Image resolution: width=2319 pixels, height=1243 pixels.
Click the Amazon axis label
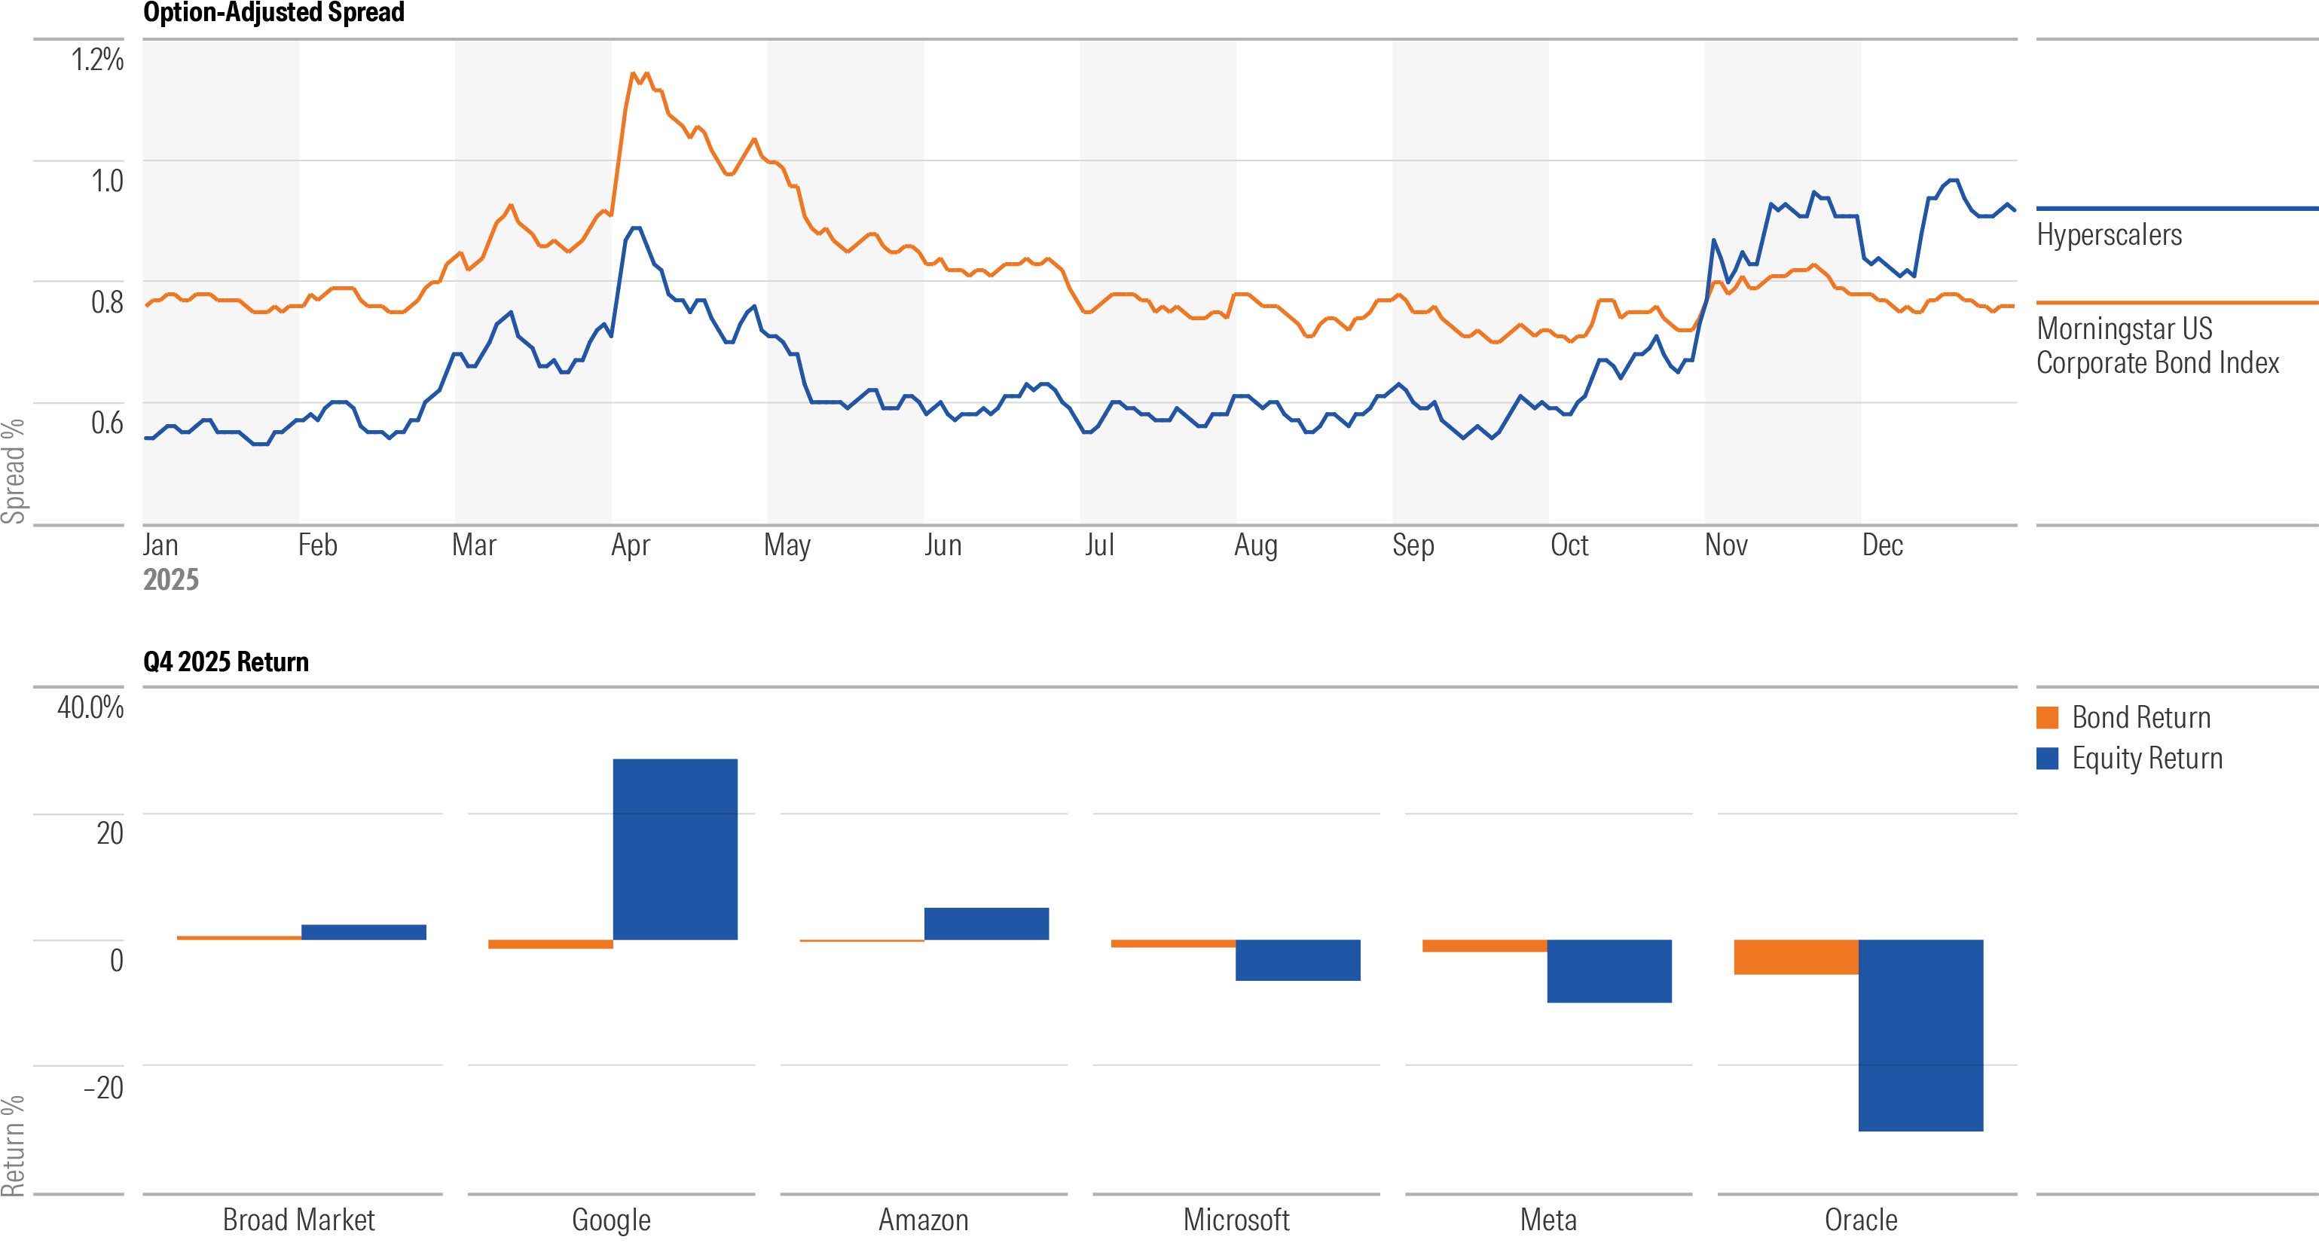[x=922, y=1220]
